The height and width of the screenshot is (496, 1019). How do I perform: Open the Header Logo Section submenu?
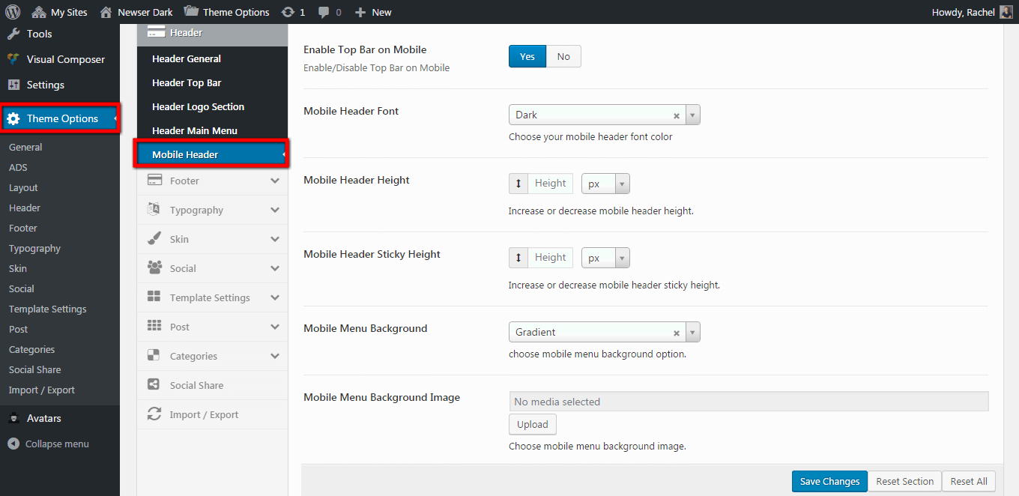tap(198, 106)
